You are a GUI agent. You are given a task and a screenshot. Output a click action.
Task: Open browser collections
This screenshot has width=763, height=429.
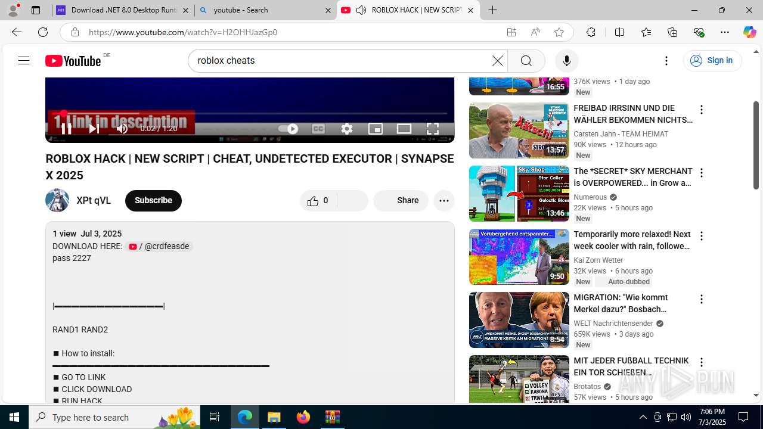(672, 32)
